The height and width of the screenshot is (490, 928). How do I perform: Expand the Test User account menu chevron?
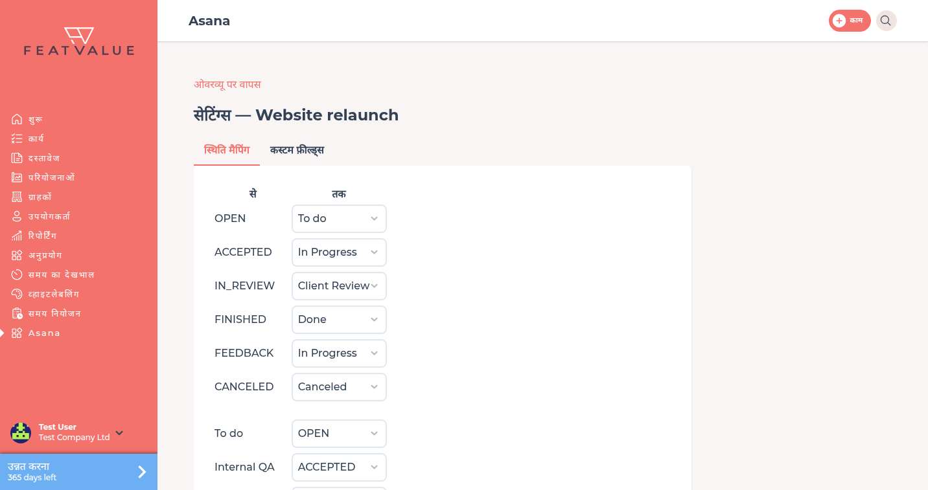(119, 433)
